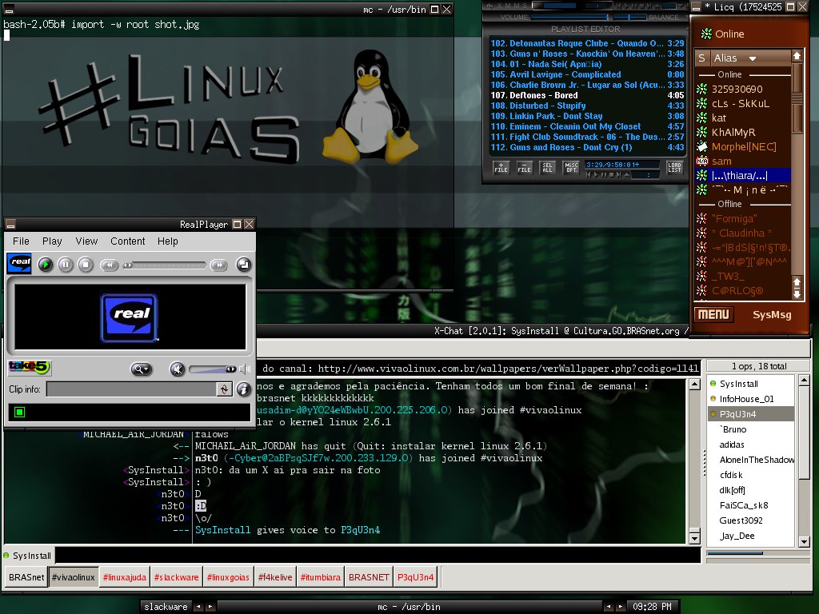Stop the clip in RealPlayer
Screen dimensions: 819x614
coord(85,265)
